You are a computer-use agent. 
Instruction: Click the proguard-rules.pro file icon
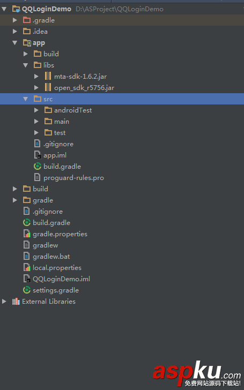[37, 177]
